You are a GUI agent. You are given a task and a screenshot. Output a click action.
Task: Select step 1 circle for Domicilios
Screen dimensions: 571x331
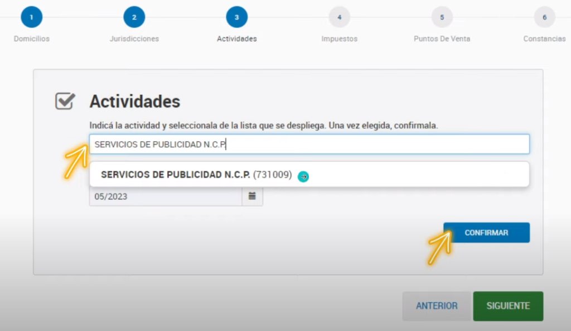pos(31,16)
